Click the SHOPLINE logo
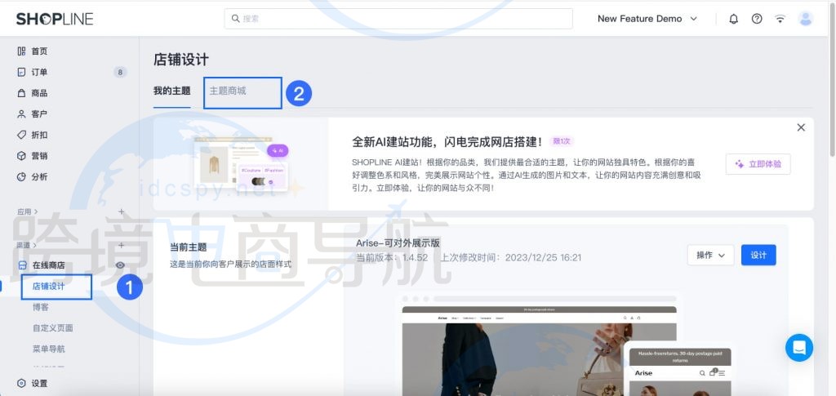The height and width of the screenshot is (396, 836). tap(55, 19)
